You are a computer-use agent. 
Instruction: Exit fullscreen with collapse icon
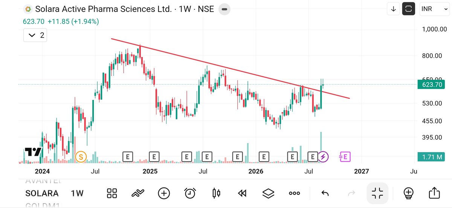coord(377,193)
